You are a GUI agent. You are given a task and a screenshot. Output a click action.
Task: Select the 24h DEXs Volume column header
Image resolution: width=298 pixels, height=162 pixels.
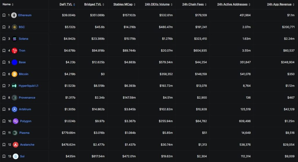[157, 4]
